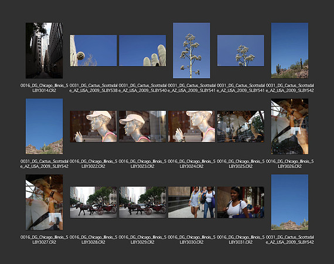334x264 pixels.
Task: Select desert hillside photo with two tall saguaros
Action: 289,50
